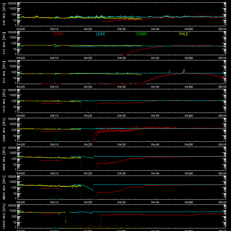The height and width of the screenshot is (231, 231).
Task: Click the 10 tick label on 15400 MHz axis
Action: [15, 222]
